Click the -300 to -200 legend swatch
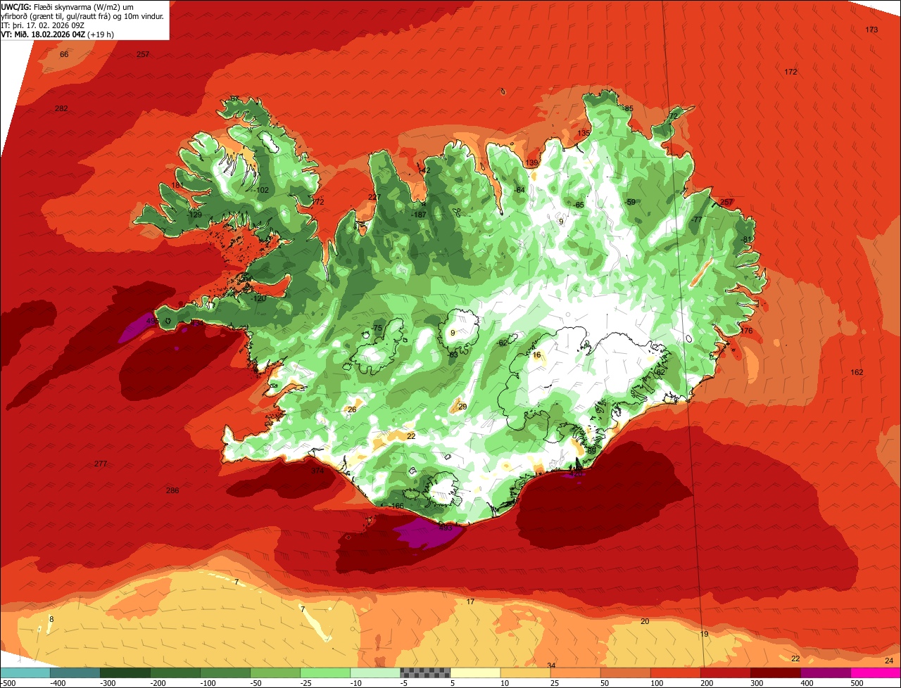Viewport: 901px width, 688px height. pos(125,673)
